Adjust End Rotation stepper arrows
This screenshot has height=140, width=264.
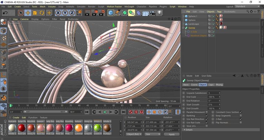tap(219, 101)
